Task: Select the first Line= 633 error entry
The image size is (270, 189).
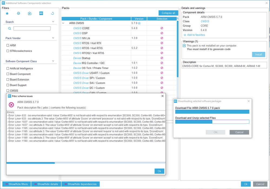Action: [86, 115]
